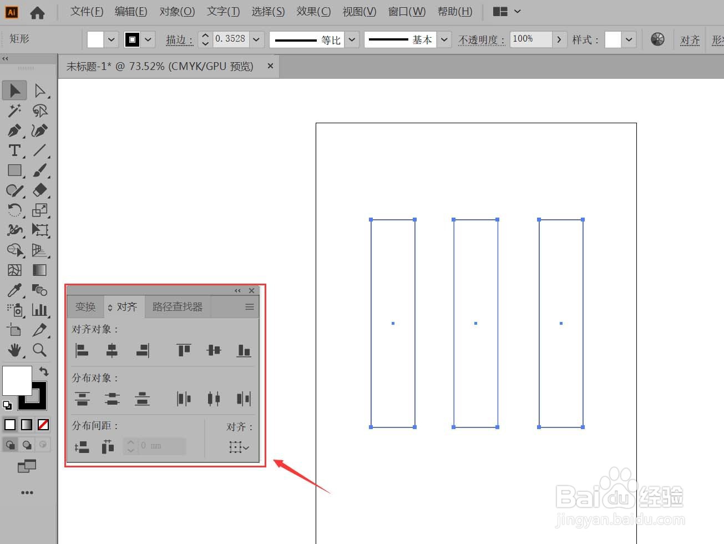The height and width of the screenshot is (544, 724).
Task: Switch to 路径查找器 tab in panel
Action: point(178,307)
